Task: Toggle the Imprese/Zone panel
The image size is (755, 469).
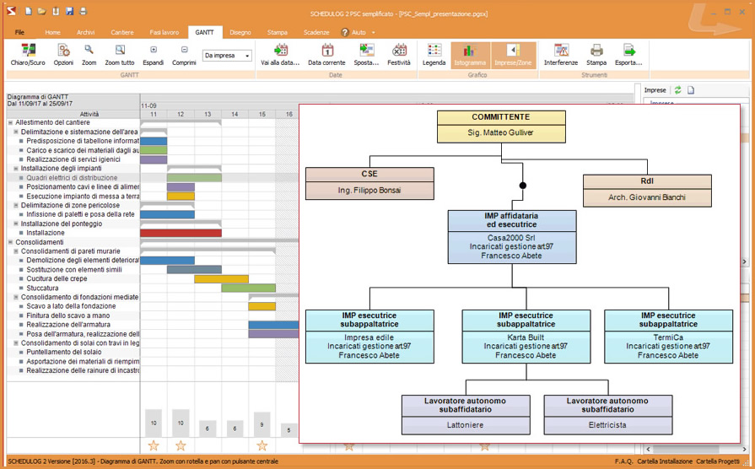Action: pos(513,55)
